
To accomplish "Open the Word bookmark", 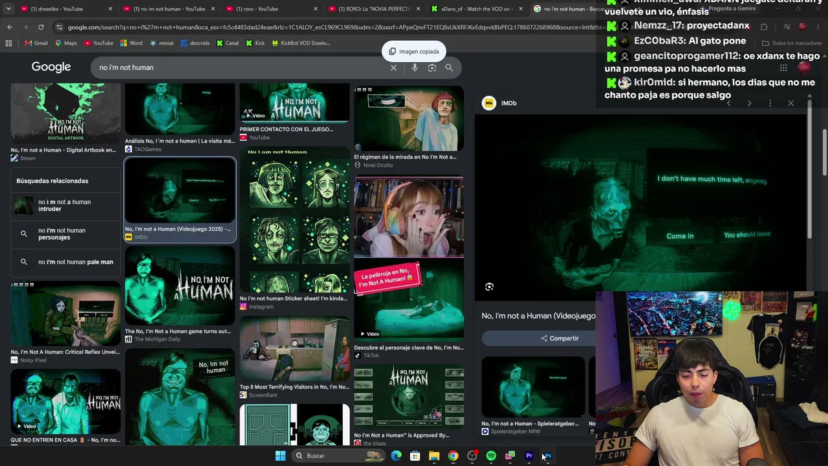I will [131, 43].
